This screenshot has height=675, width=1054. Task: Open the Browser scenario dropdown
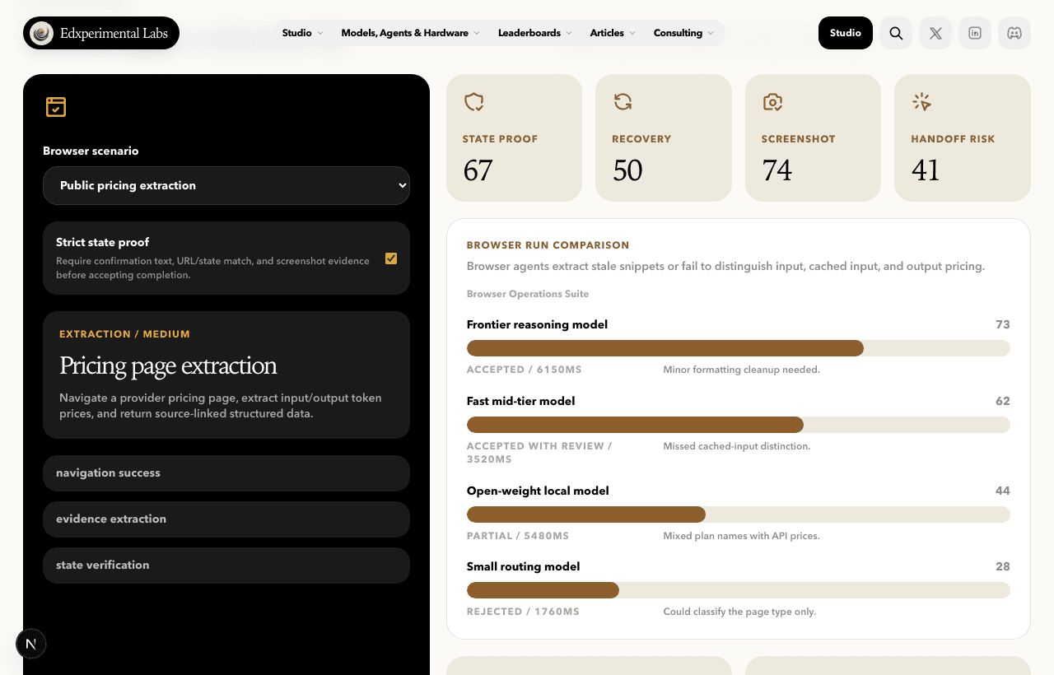(226, 185)
